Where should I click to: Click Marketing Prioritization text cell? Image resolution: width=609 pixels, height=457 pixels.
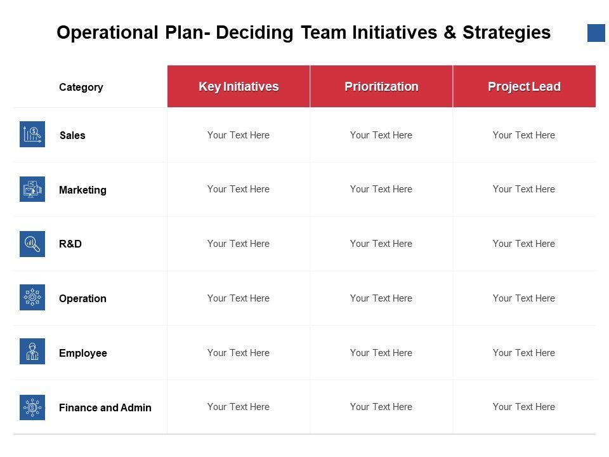click(381, 189)
